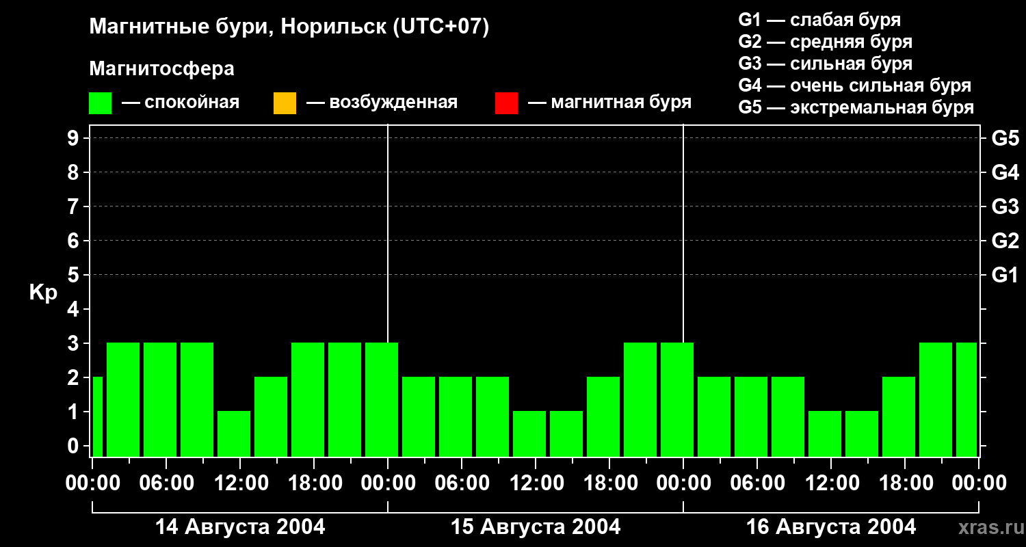
Task: Click the red 'магнитная буря' legend swatch
Action: tap(506, 103)
